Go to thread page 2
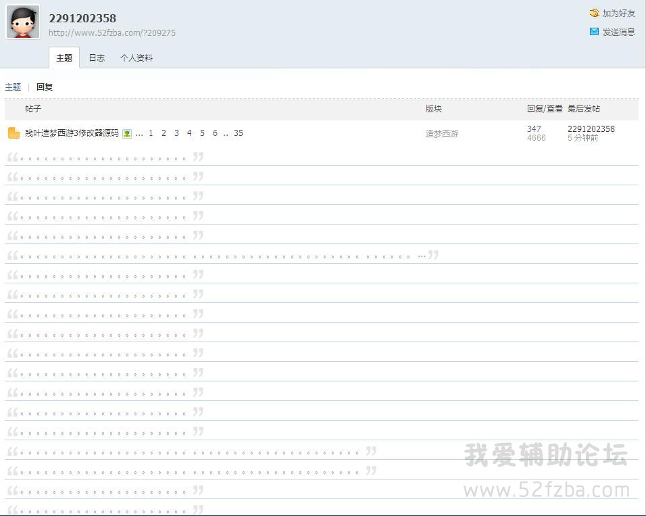Image resolution: width=646 pixels, height=516 pixels. [x=164, y=133]
